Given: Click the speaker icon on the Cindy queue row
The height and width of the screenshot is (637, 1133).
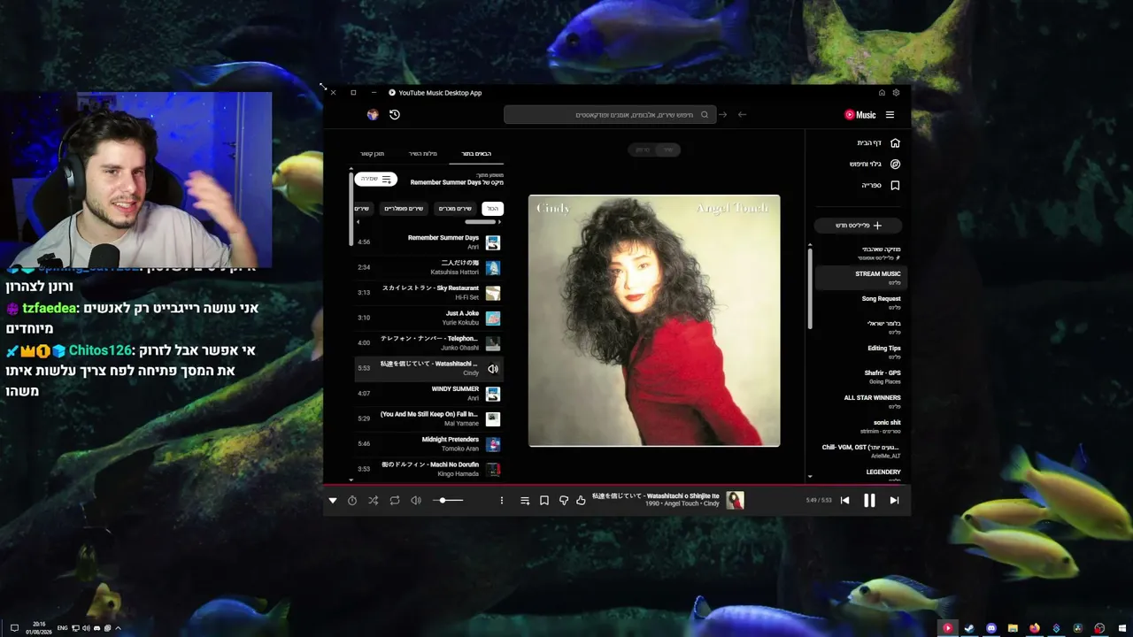Looking at the screenshot, I should pyautogui.click(x=493, y=368).
